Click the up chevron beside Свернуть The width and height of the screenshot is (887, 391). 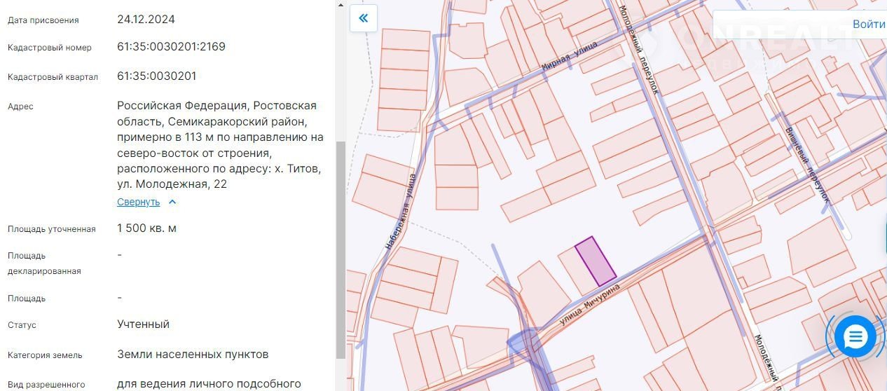coord(172,202)
